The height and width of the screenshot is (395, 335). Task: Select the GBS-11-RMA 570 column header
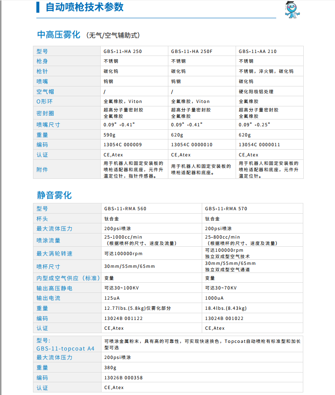(x=226, y=209)
